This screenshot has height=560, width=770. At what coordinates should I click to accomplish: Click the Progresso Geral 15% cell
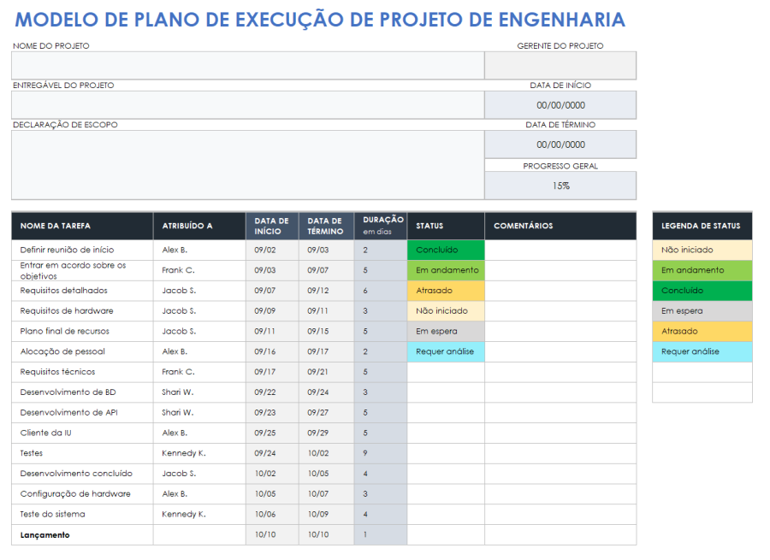(x=560, y=185)
